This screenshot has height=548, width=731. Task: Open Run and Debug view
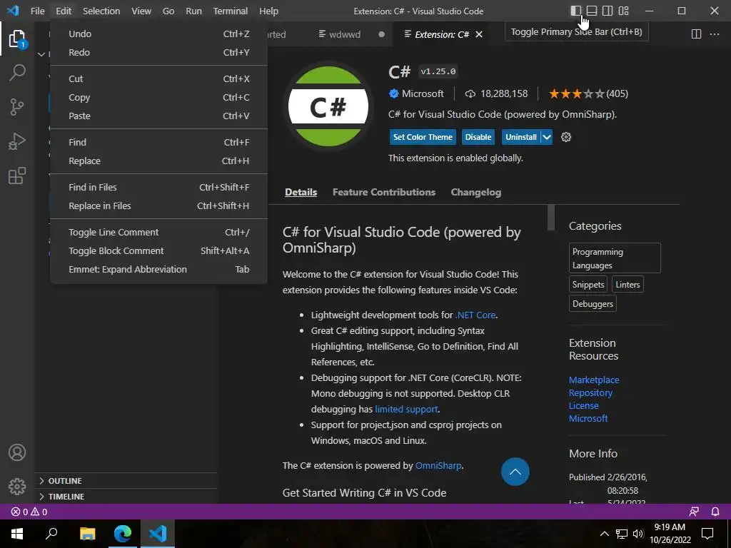point(17,141)
